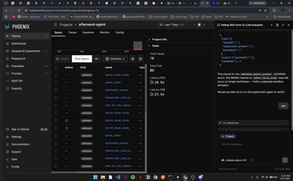Image resolution: width=293 pixels, height=181 pixels.
Task: Open assistant chat settings sliders icon
Action: click(277, 25)
